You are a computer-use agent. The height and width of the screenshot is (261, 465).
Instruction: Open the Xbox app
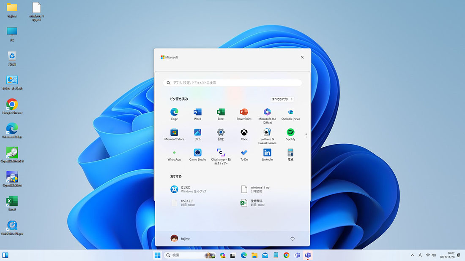click(244, 132)
